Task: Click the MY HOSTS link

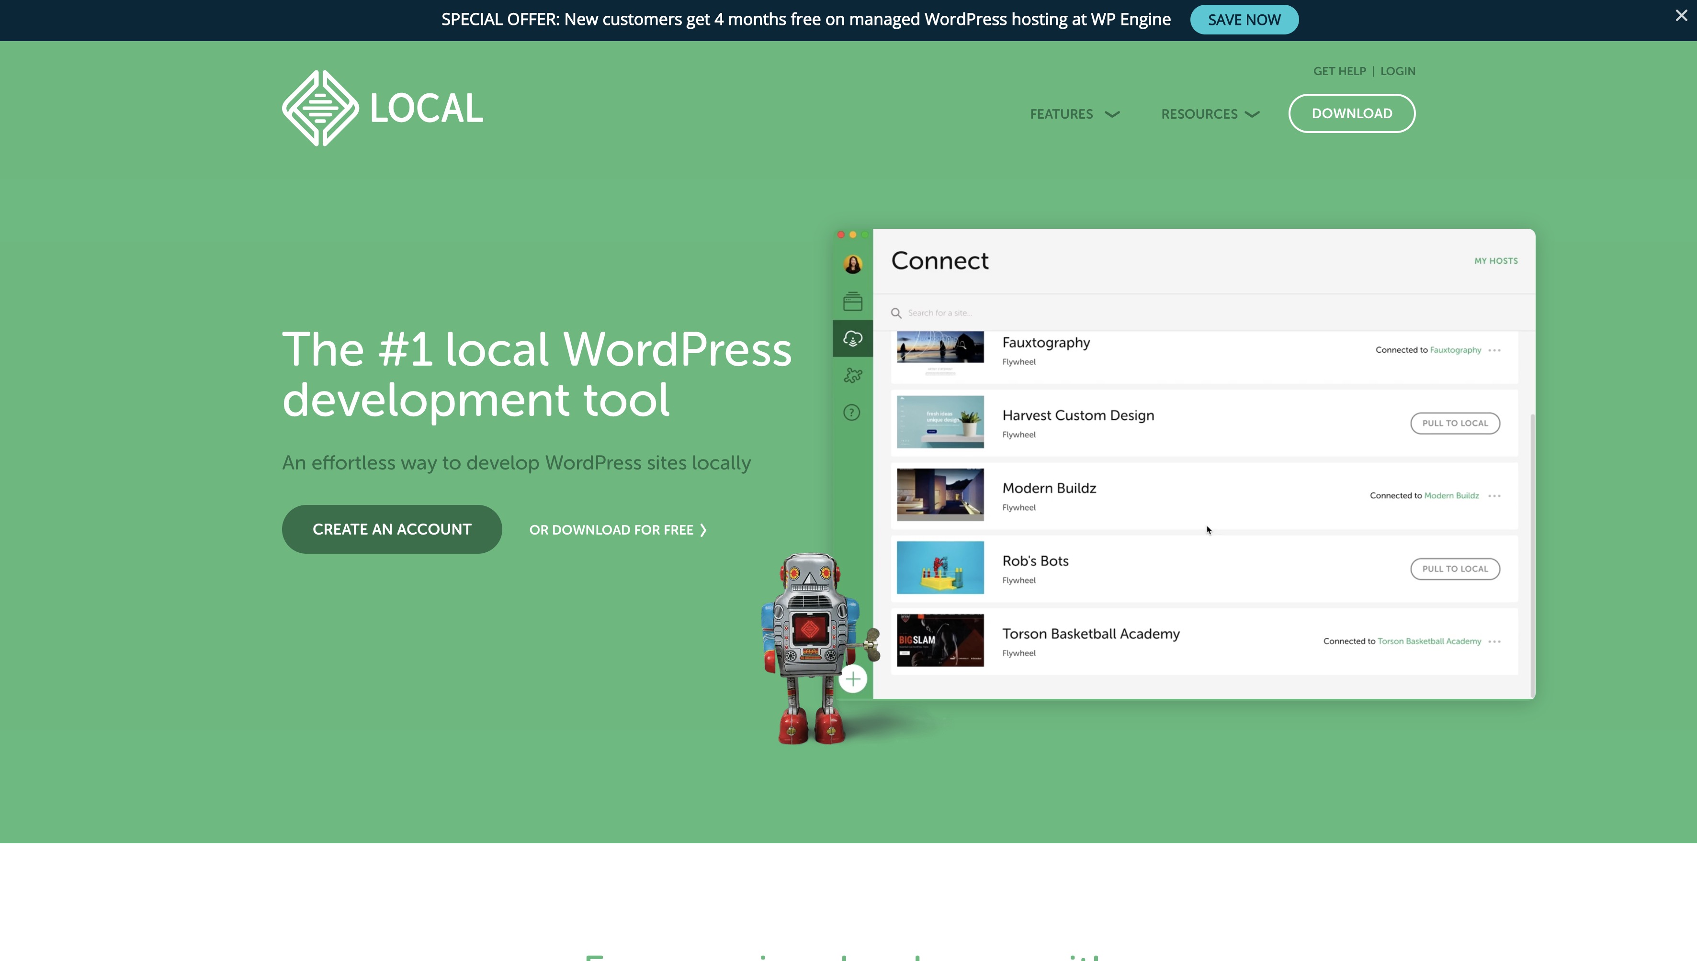Action: point(1495,261)
